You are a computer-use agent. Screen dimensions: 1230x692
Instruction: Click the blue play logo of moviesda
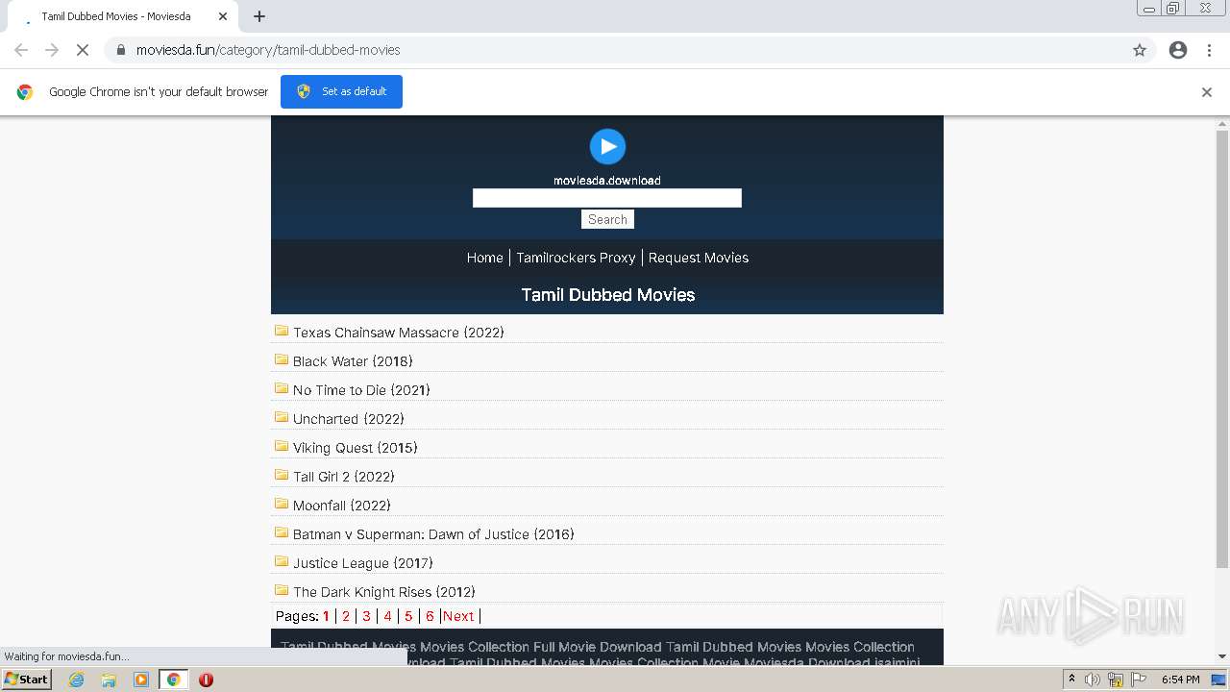607,147
